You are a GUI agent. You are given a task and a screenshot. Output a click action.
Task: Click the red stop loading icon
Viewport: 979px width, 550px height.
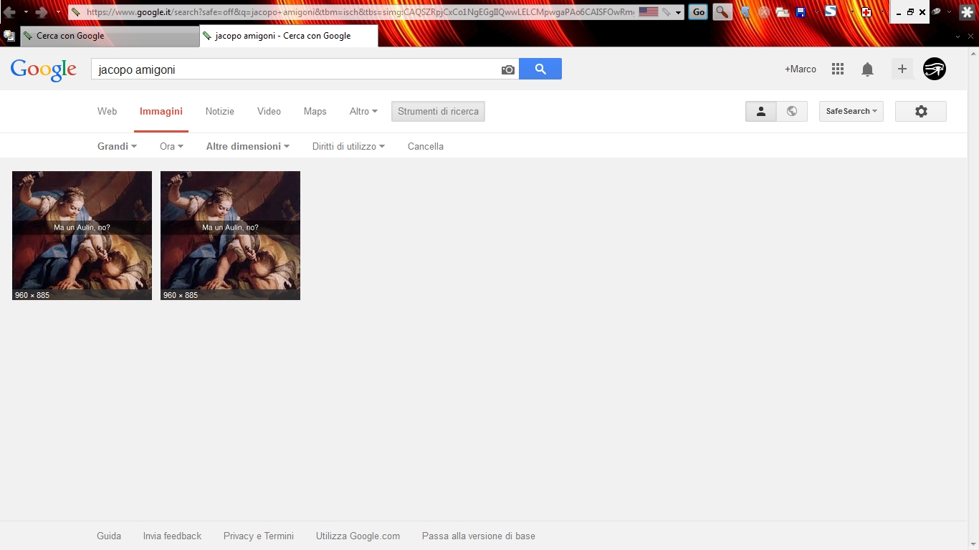(x=763, y=11)
